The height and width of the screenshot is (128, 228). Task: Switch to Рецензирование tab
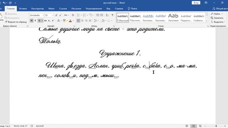[94, 9]
